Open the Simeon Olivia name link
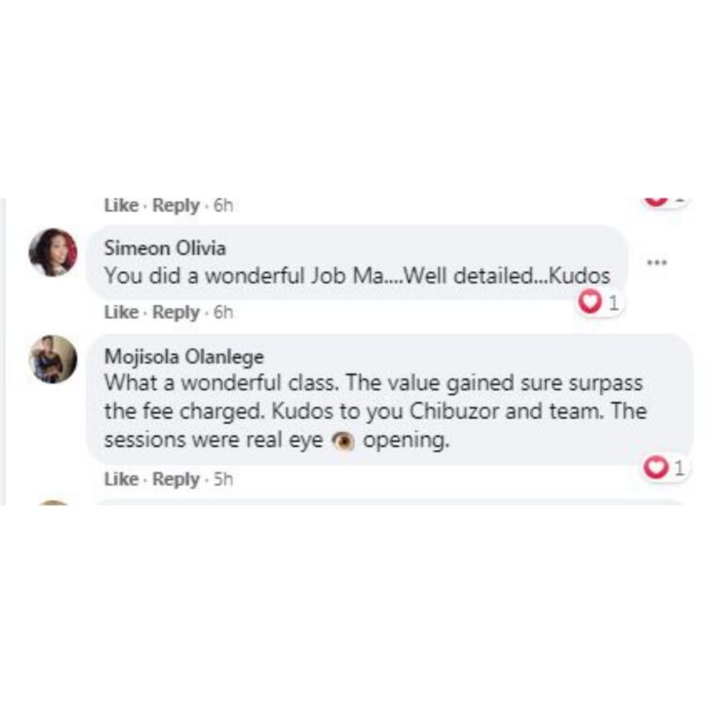Image resolution: width=723 pixels, height=723 pixels. click(165, 249)
